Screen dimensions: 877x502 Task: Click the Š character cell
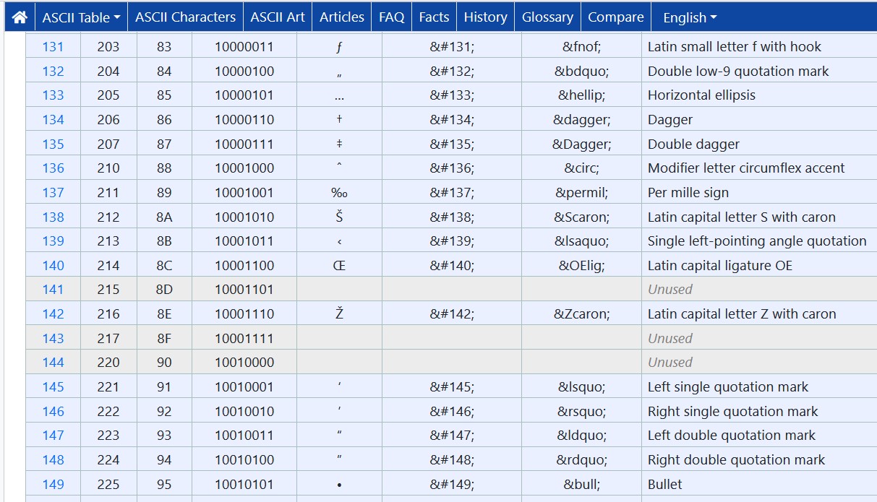[339, 217]
